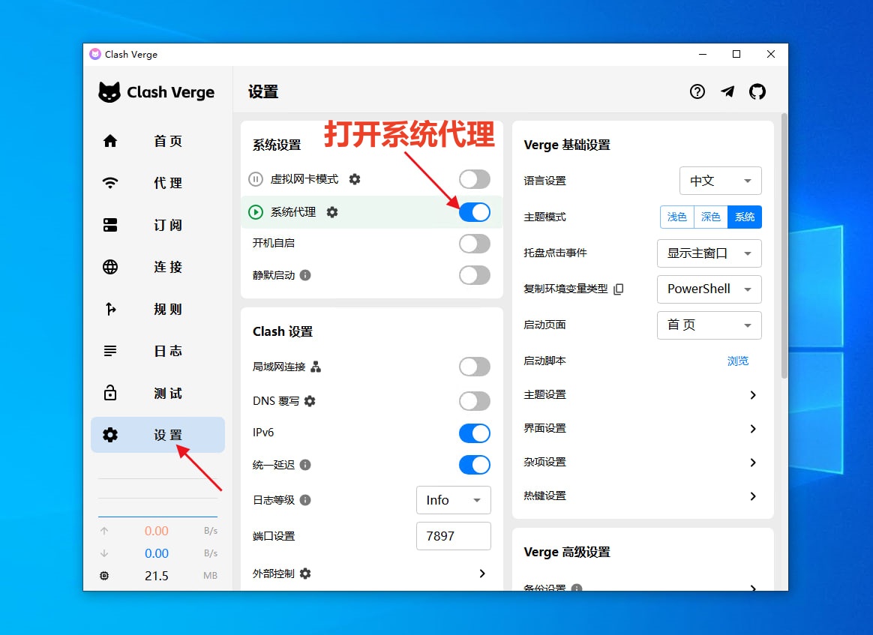Expand 主题设置 chevron
Screen dimensions: 873x635
(753, 395)
